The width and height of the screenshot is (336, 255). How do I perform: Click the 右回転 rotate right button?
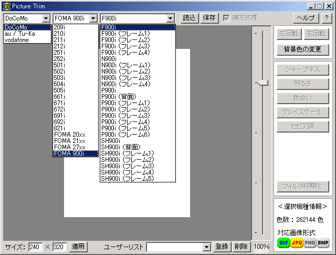[x=316, y=34]
